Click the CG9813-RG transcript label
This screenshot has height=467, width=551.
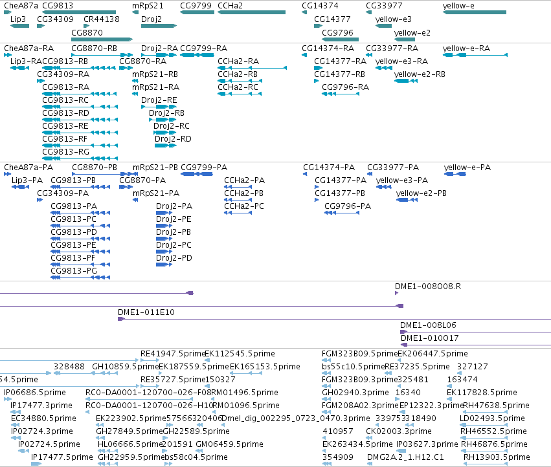[65, 152]
